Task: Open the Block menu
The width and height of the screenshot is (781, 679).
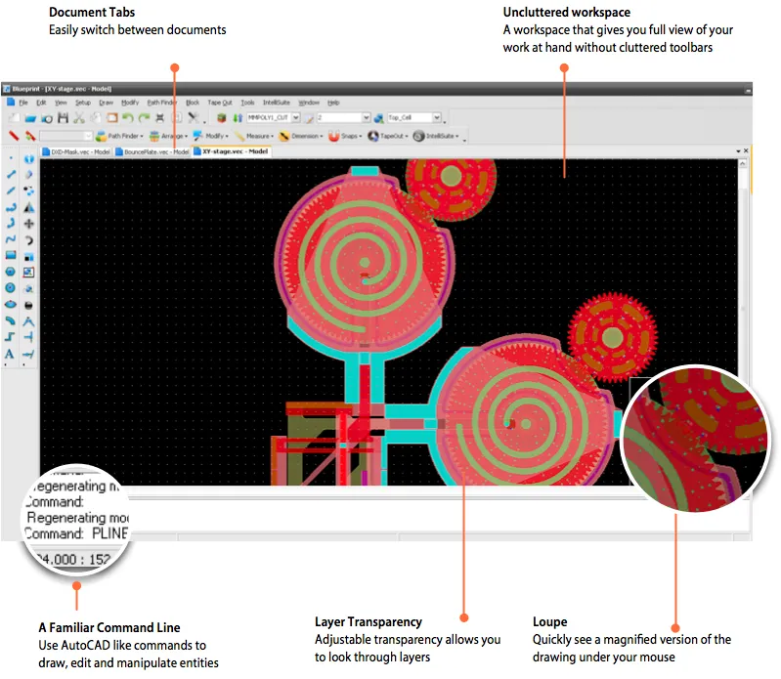Action: pos(193,103)
